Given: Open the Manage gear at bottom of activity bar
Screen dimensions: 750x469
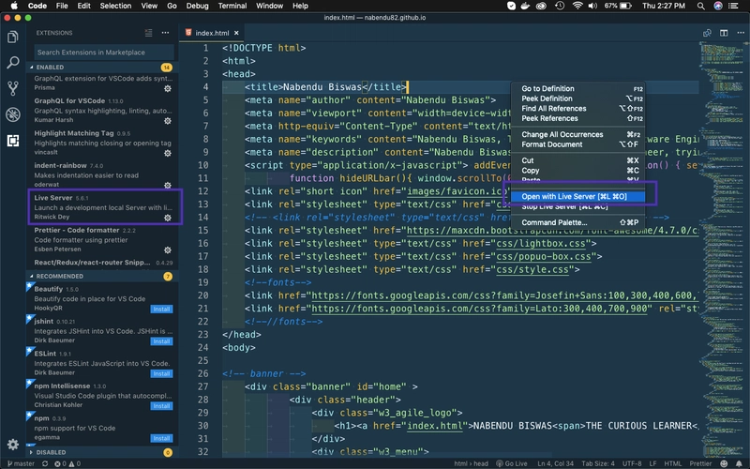Looking at the screenshot, I should pyautogui.click(x=13, y=445).
